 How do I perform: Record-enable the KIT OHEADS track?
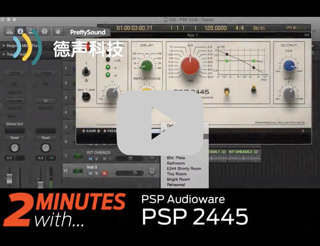[x=104, y=159]
